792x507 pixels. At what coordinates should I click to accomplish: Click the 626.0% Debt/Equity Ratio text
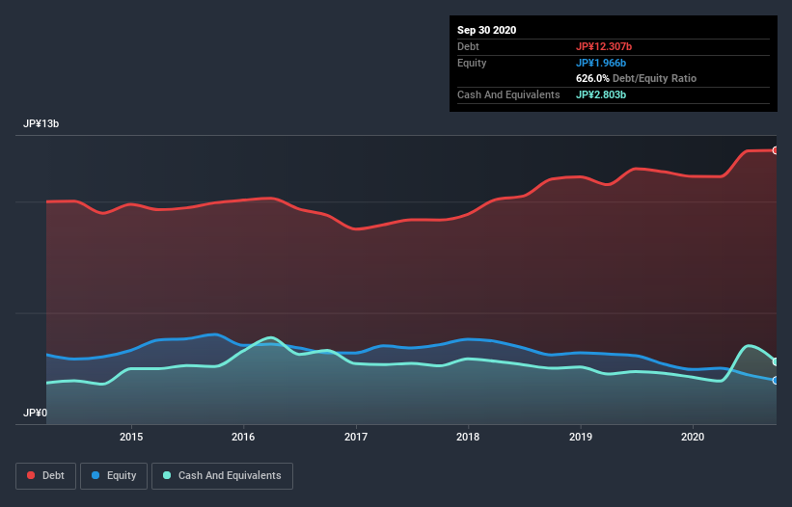pyautogui.click(x=637, y=79)
